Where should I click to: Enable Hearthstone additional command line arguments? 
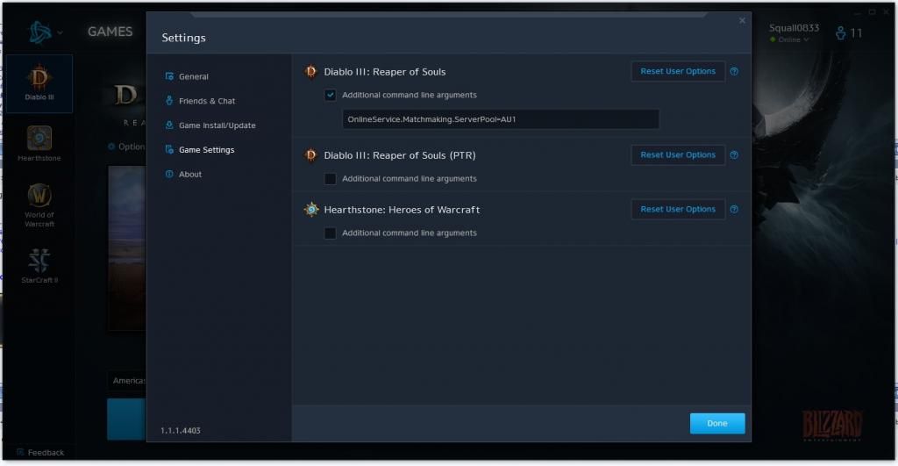click(331, 233)
